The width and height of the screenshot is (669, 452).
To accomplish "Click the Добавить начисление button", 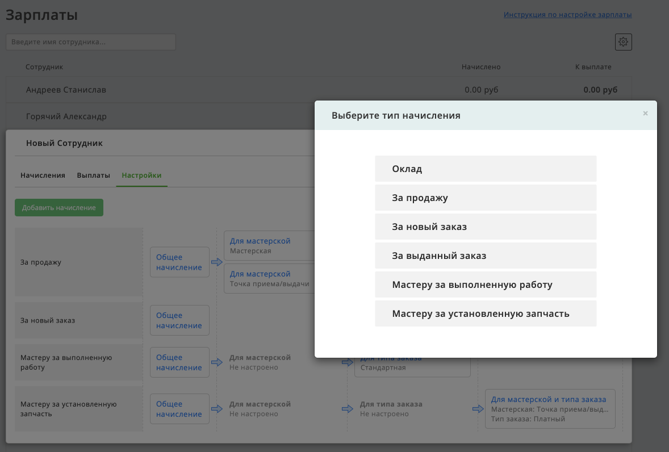I will (59, 208).
